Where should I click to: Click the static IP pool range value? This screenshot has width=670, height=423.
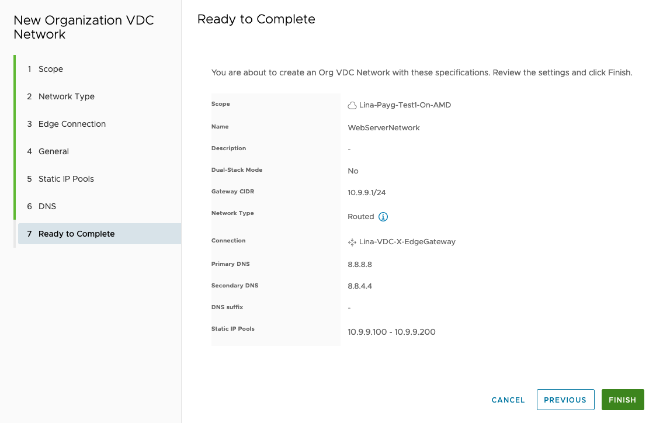[x=391, y=332]
